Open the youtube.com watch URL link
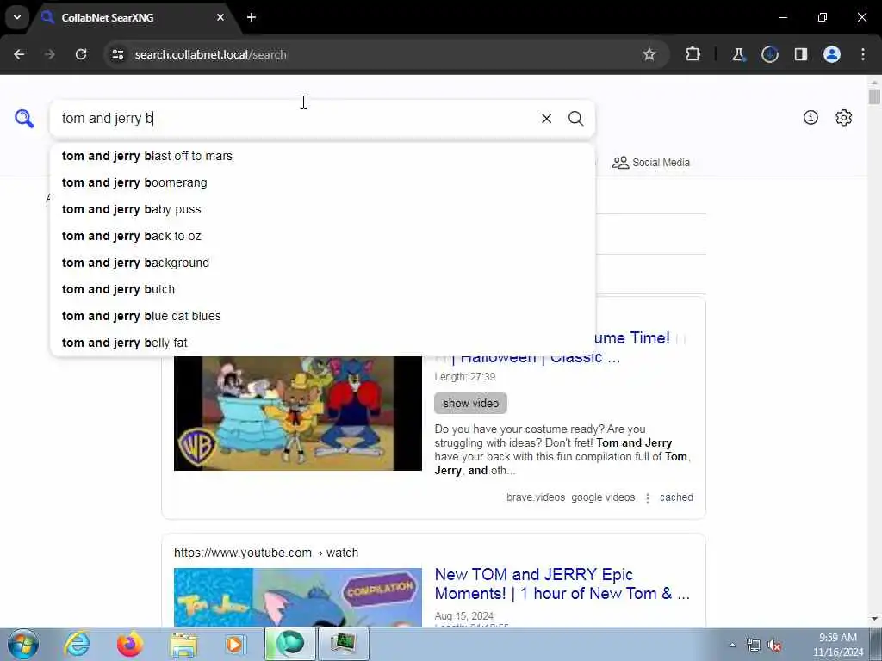 point(265,553)
